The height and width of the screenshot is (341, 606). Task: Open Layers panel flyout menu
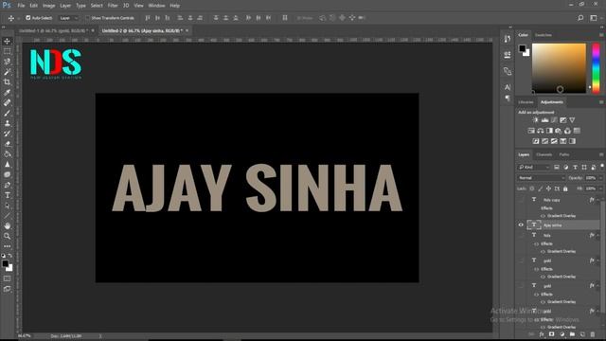click(601, 154)
